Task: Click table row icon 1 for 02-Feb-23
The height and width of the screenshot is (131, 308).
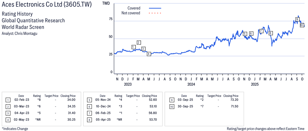Action: point(8,100)
